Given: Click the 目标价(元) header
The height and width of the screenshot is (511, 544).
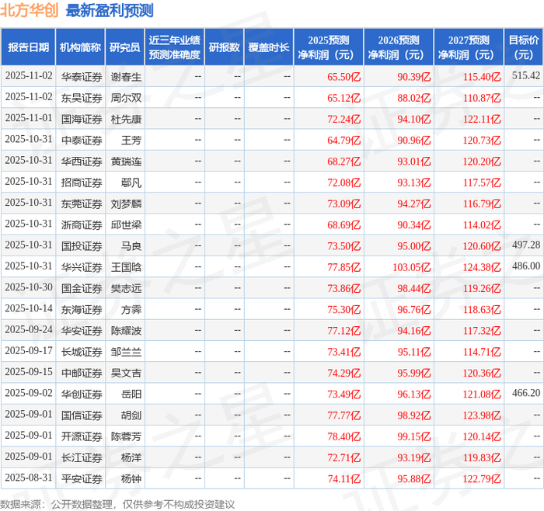Looking at the screenshot, I should (x=524, y=47).
